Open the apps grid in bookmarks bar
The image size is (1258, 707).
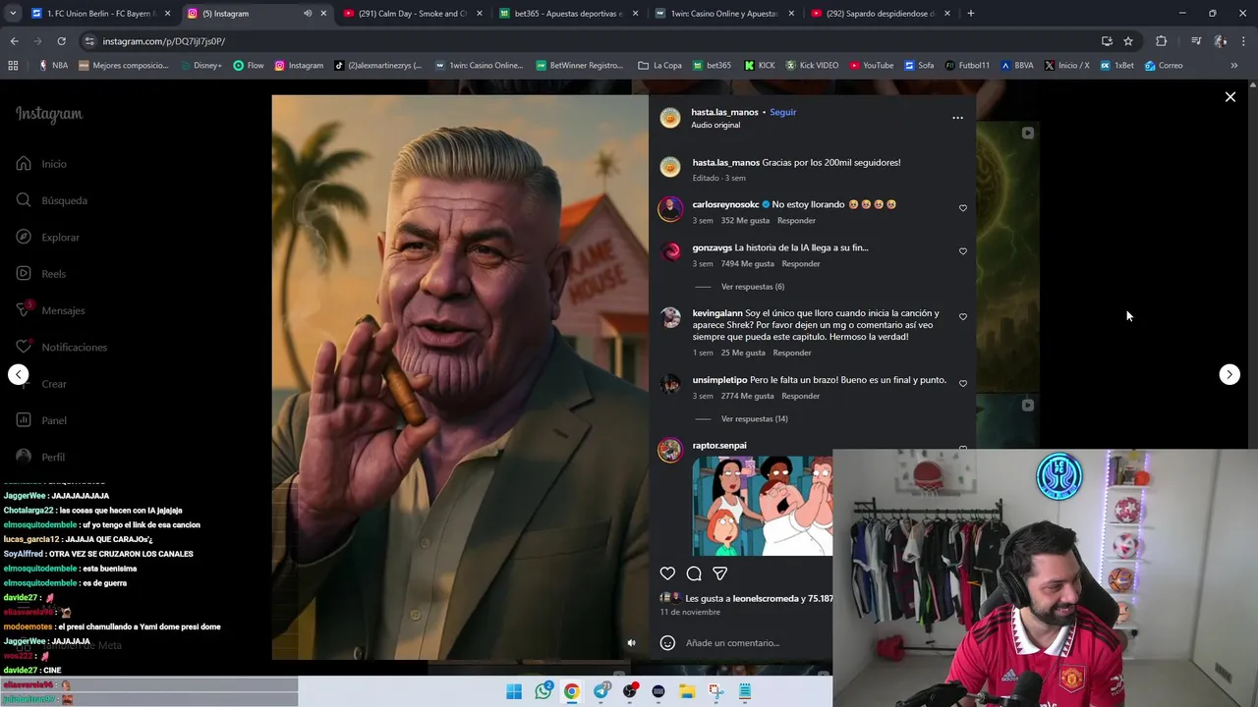tap(13, 66)
